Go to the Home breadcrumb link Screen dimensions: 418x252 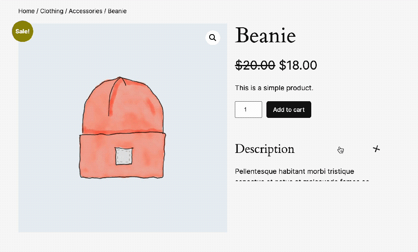pyautogui.click(x=26, y=11)
